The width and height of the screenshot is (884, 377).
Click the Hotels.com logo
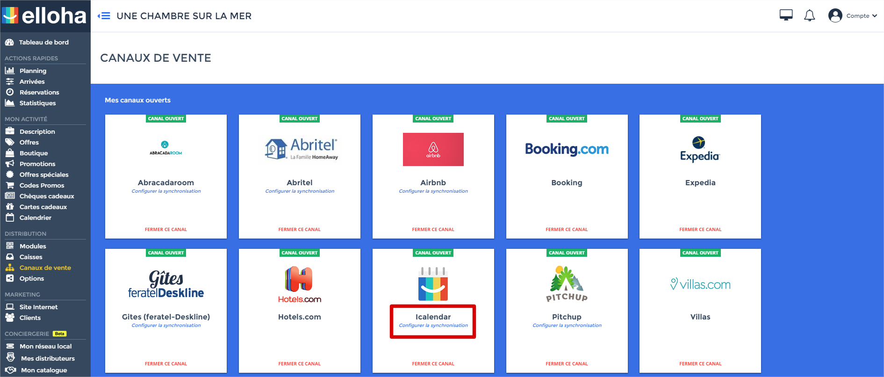point(300,284)
